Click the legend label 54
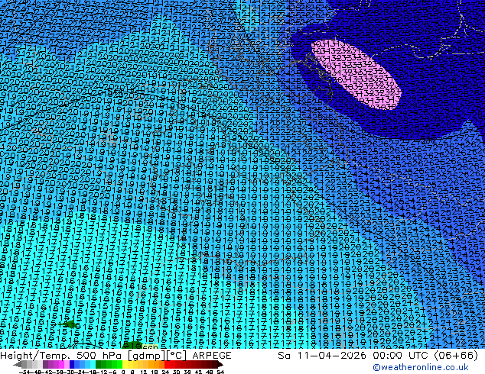Screen dimensions: 485x374 click(x=220, y=372)
